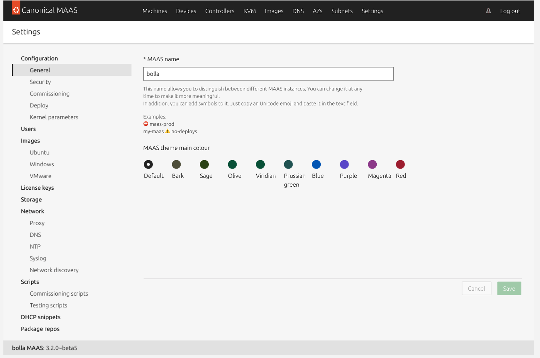This screenshot has height=358, width=540.
Task: Go to AZs in the header
Action: click(x=318, y=11)
